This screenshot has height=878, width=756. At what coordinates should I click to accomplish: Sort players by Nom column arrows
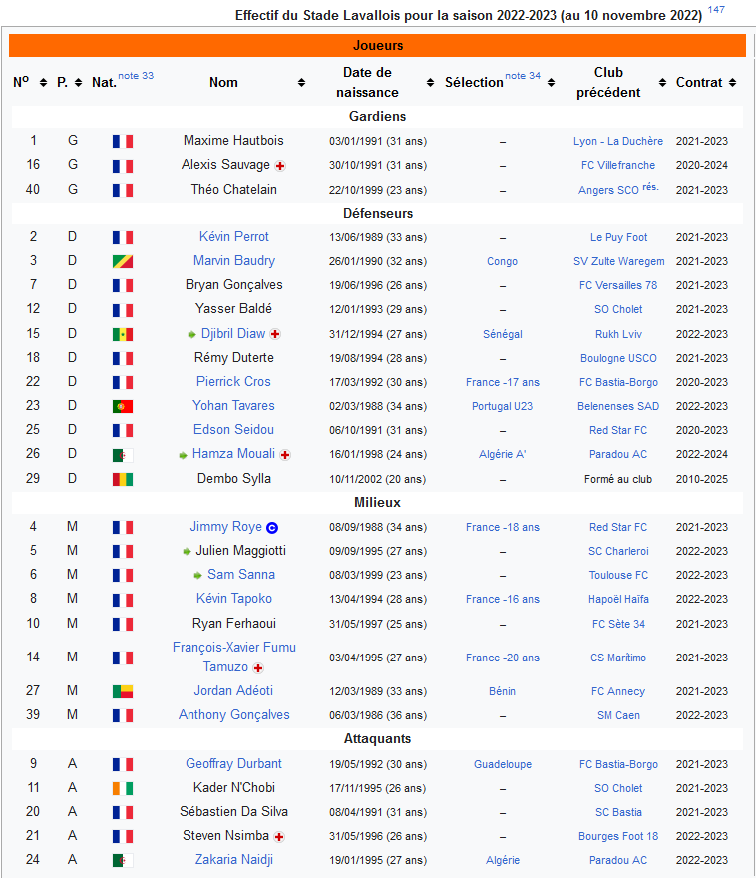[x=301, y=83]
